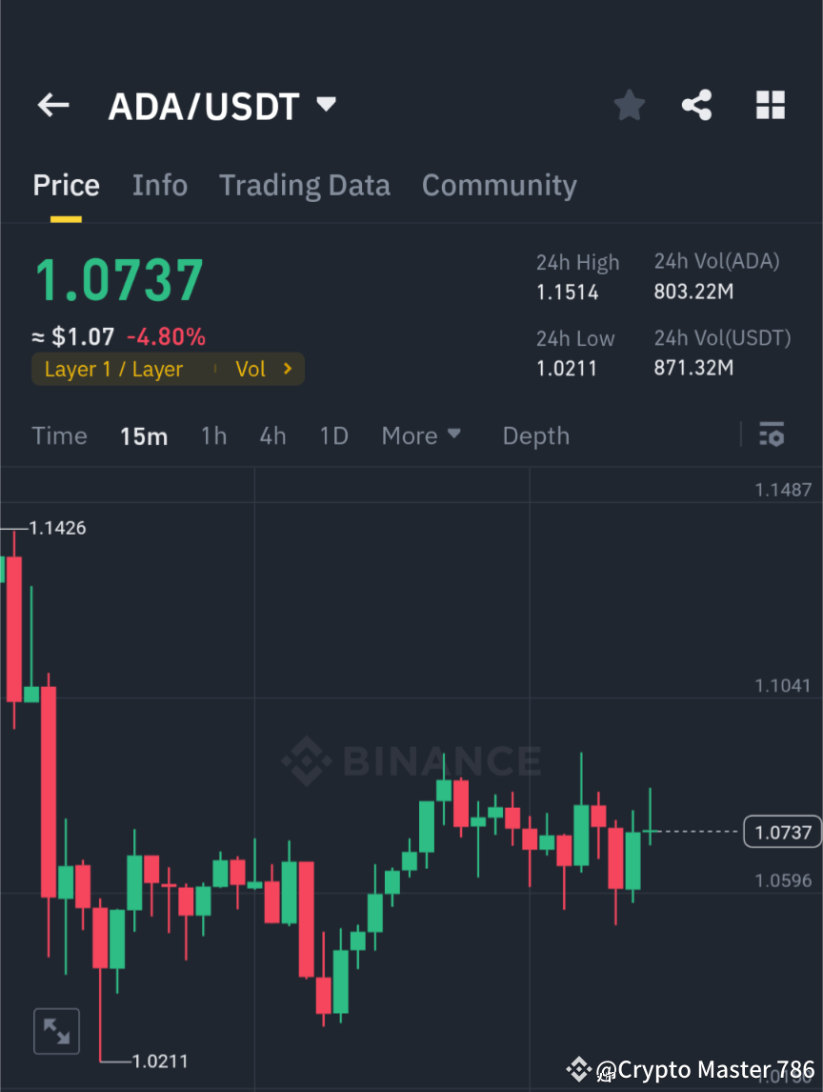Open the ADA/USDT pair selector dropdown

pos(223,105)
